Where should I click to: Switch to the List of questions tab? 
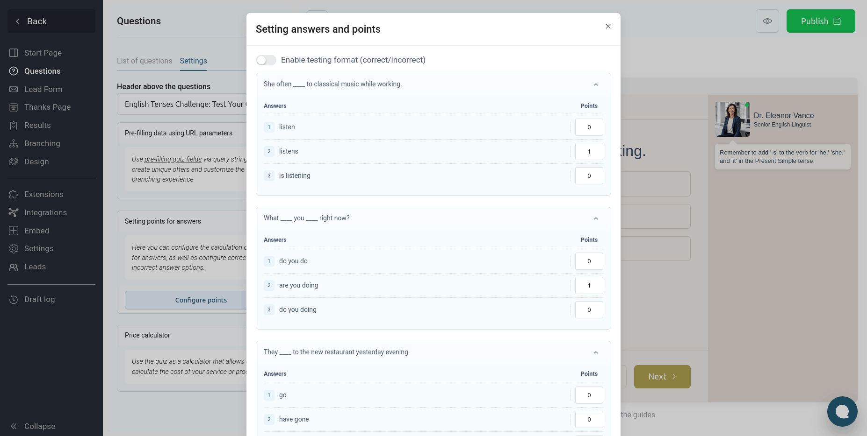point(144,61)
